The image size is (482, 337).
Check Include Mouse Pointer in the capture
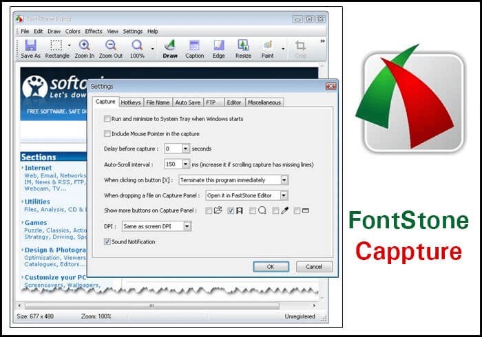[x=107, y=133]
